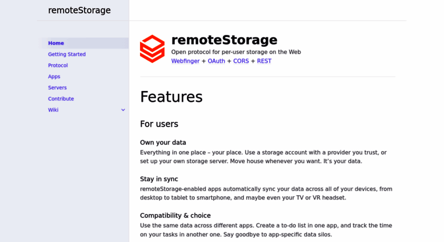The width and height of the screenshot is (444, 242).
Task: Navigate to the Apps page
Action: click(x=54, y=77)
